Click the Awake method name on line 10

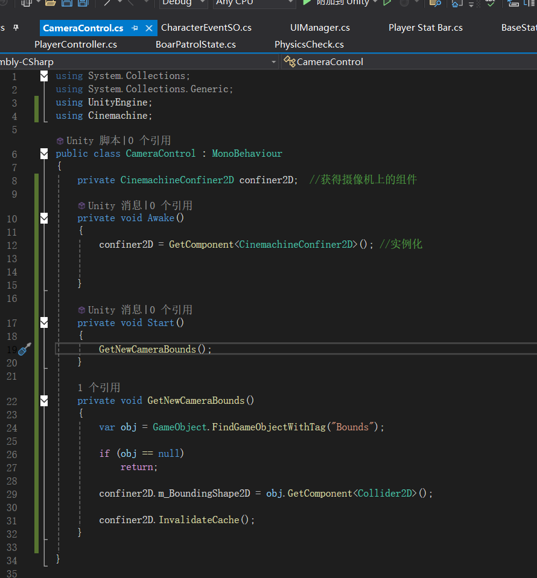coord(161,218)
